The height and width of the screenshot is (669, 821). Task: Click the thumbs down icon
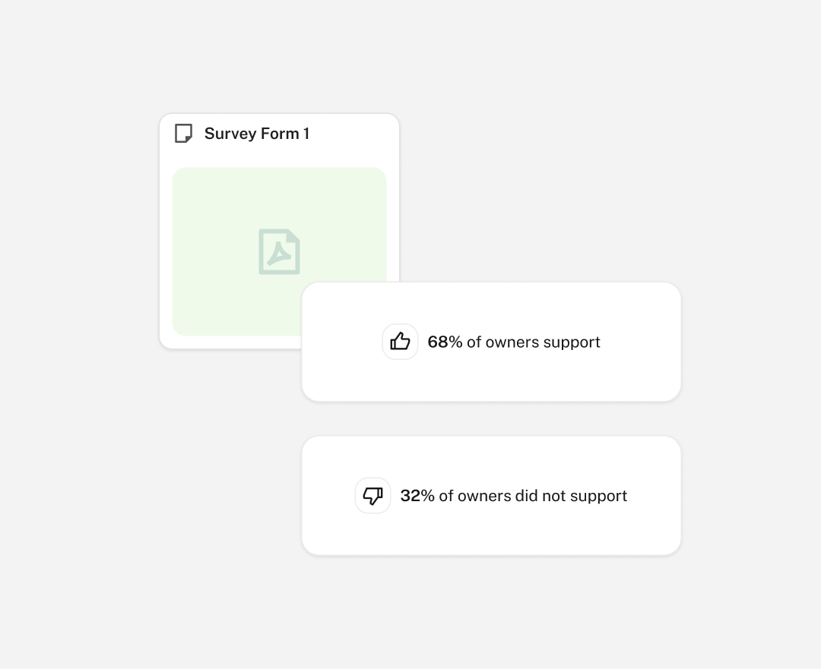pyautogui.click(x=372, y=495)
